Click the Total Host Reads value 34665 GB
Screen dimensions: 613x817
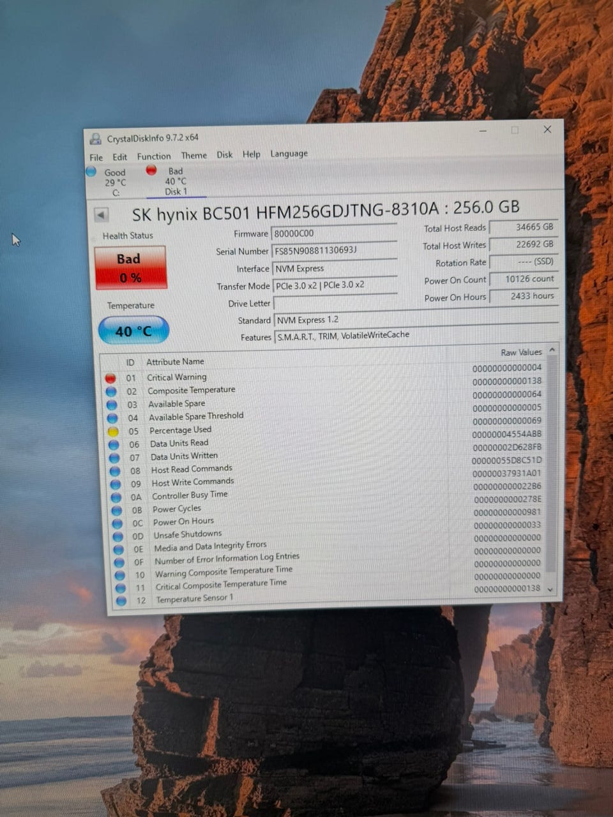point(523,227)
